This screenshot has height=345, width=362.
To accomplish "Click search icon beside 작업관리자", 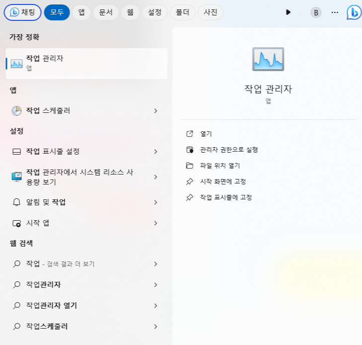I will 16,284.
